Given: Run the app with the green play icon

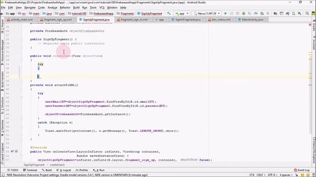Looking at the screenshot, I should (x=226, y=13).
